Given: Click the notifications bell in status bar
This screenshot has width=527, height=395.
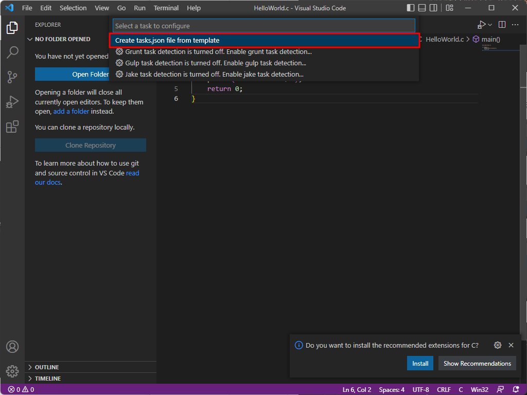Looking at the screenshot, I should point(516,390).
